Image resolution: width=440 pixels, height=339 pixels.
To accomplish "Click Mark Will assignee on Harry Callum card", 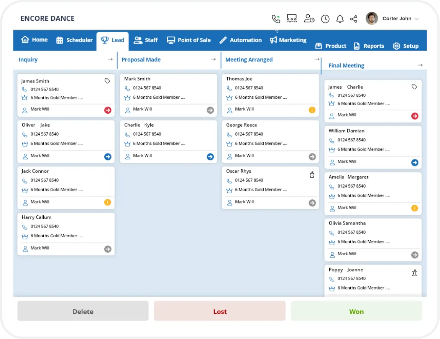I will pos(40,248).
